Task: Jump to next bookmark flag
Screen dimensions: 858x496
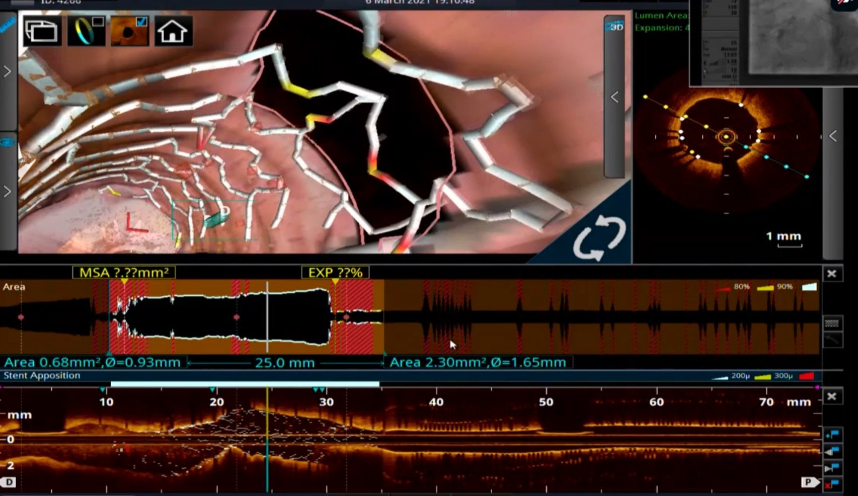Action: click(x=832, y=468)
